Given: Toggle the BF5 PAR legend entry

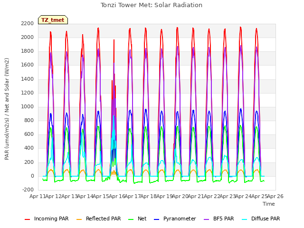Looking at the screenshot, I should [x=219, y=218].
